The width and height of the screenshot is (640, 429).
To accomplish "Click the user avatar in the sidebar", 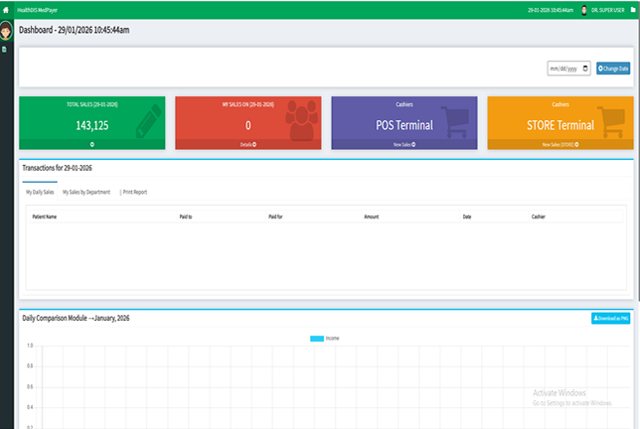I will click(x=7, y=31).
